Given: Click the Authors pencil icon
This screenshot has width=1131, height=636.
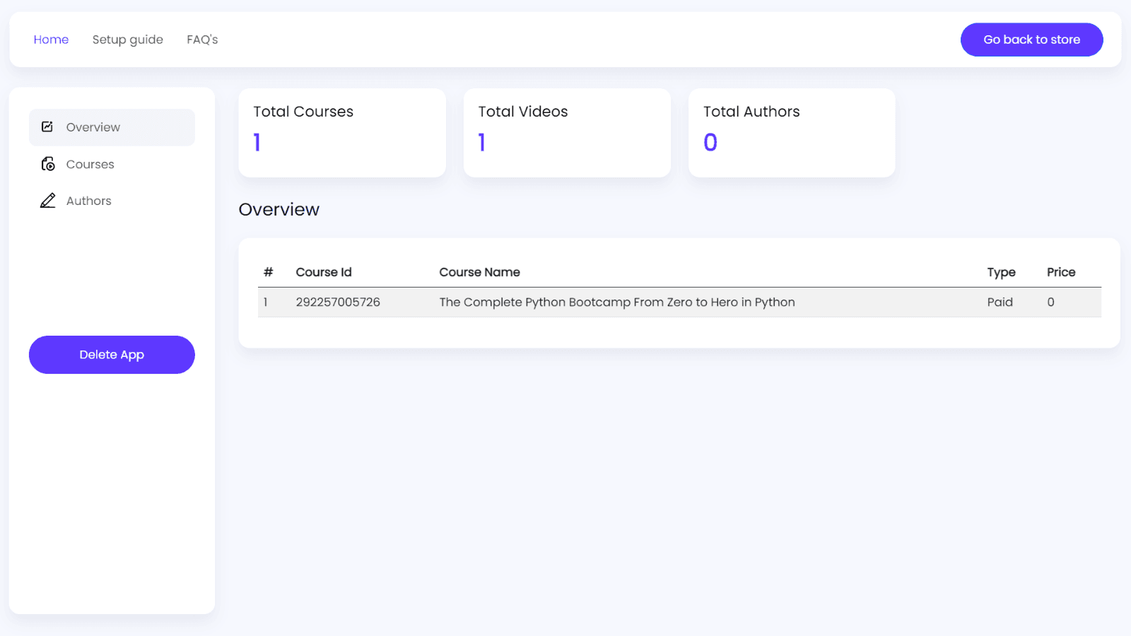Looking at the screenshot, I should pyautogui.click(x=47, y=201).
